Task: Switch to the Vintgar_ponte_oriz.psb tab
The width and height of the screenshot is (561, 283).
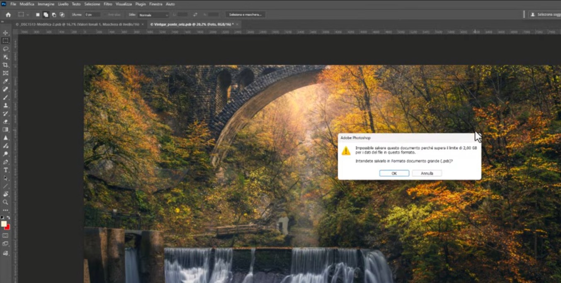Action: coord(191,24)
